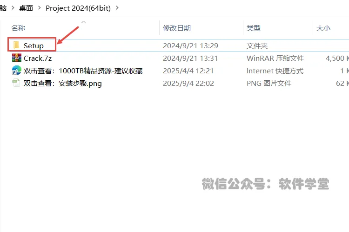Go to 桌面 in the breadcrumb path
Viewport: 349px width, 232px height.
26,8
